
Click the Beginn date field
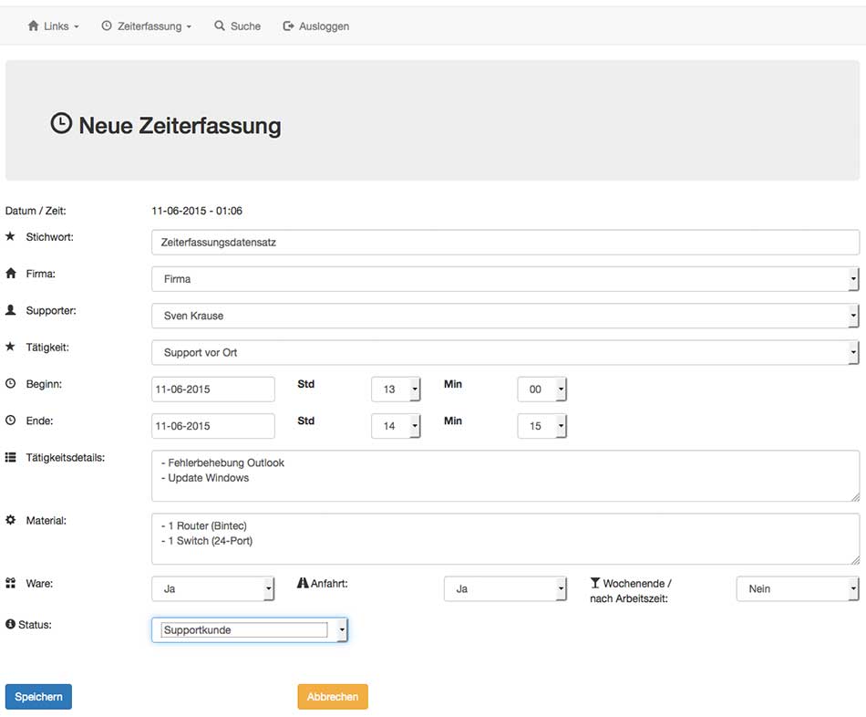point(213,390)
